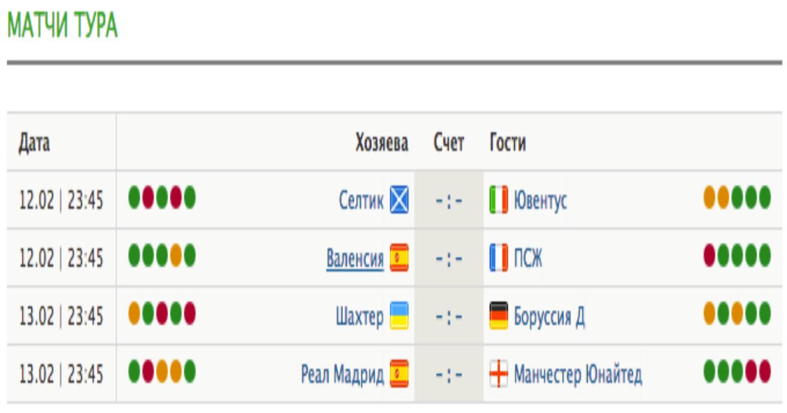Click the МАТЧИ ТУРА section heading

tap(62, 26)
